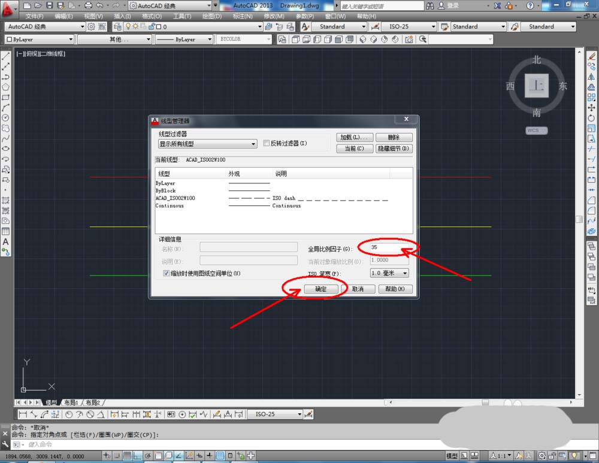Click the 全局比例因子 field showing 35
Image resolution: width=599 pixels, height=463 pixels.
pos(389,247)
